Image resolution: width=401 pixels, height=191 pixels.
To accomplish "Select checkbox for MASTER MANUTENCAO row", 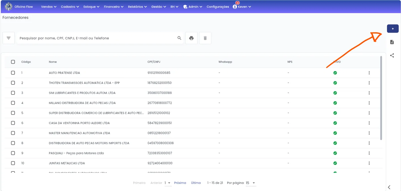I will (x=13, y=133).
